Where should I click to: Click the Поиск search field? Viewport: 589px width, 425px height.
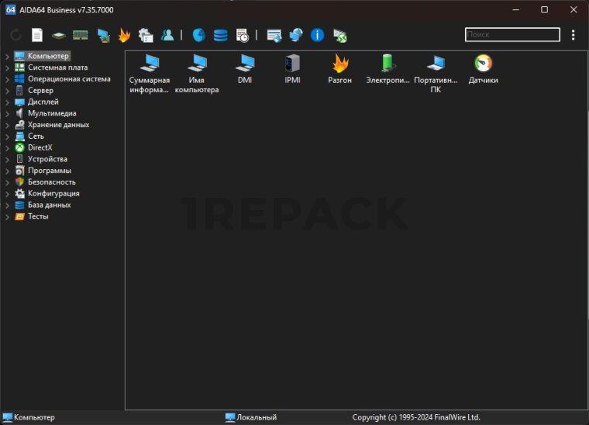point(511,35)
